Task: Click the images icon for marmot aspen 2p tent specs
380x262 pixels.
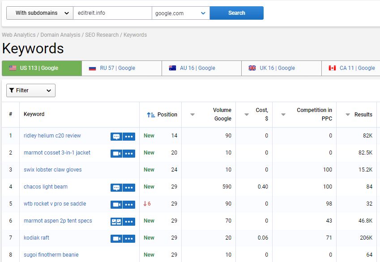Action: [x=116, y=222]
